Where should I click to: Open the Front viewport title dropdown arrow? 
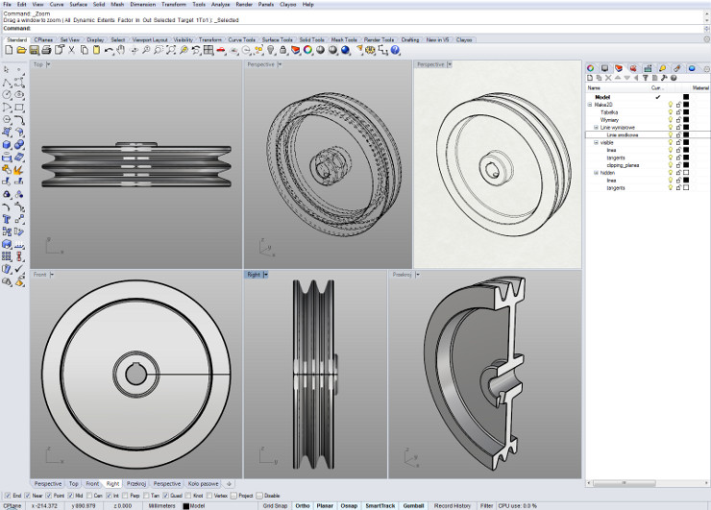click(x=52, y=275)
